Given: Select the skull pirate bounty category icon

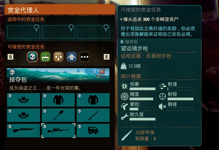Looking at the screenshot, I should click(x=32, y=57).
